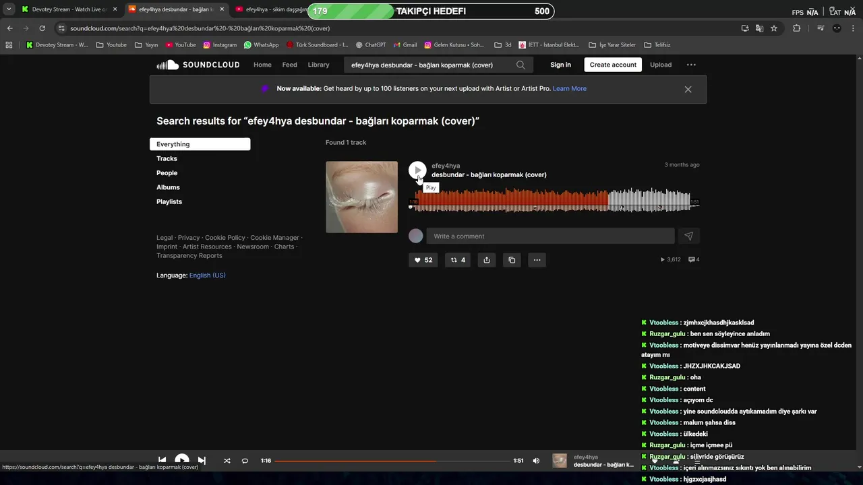
Task: Click the translate page icon in address bar
Action: pyautogui.click(x=759, y=28)
